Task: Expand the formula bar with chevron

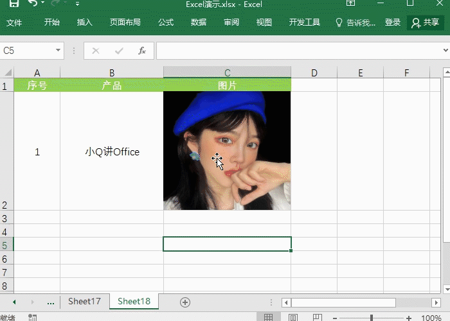Action: pyautogui.click(x=444, y=51)
